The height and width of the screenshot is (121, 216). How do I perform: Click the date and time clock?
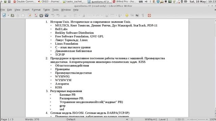coord(202,2)
